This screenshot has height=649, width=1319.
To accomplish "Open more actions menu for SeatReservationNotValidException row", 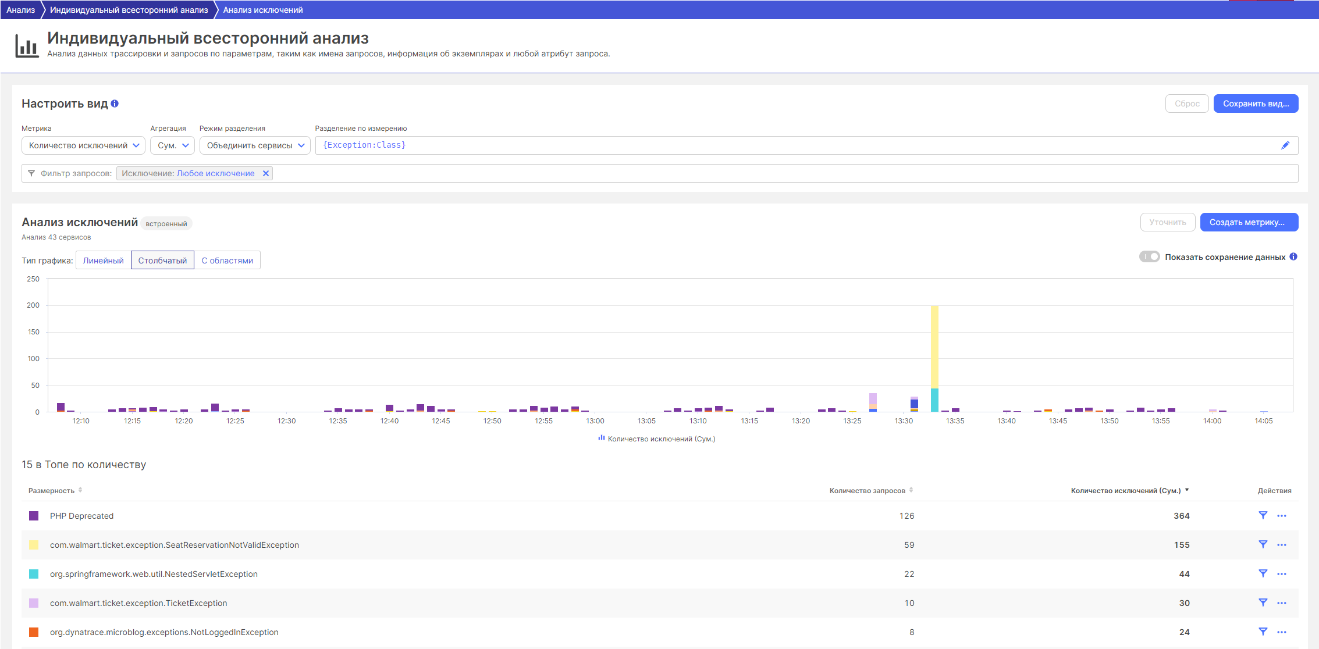I will (1281, 545).
